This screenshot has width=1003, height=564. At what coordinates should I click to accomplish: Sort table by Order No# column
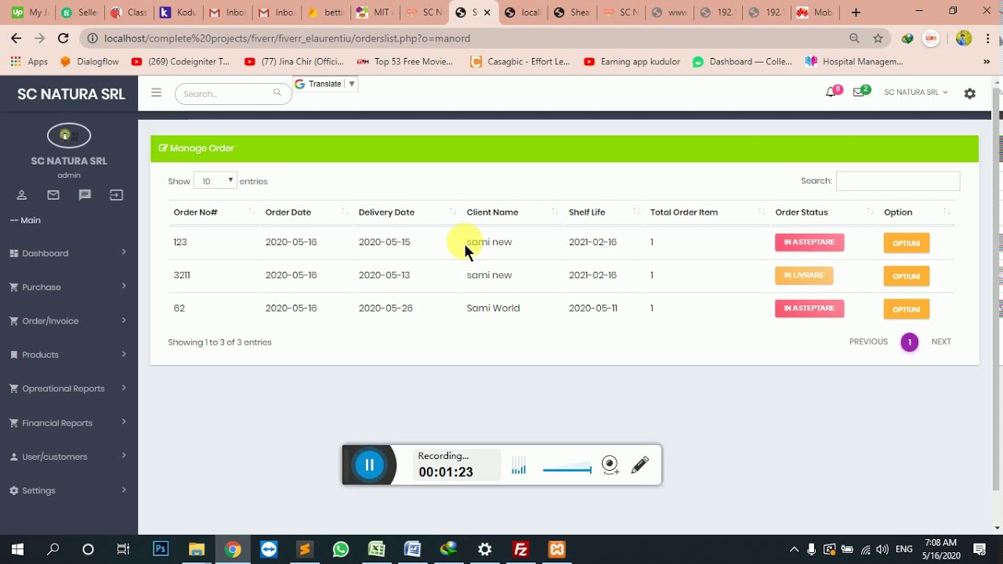pos(213,212)
